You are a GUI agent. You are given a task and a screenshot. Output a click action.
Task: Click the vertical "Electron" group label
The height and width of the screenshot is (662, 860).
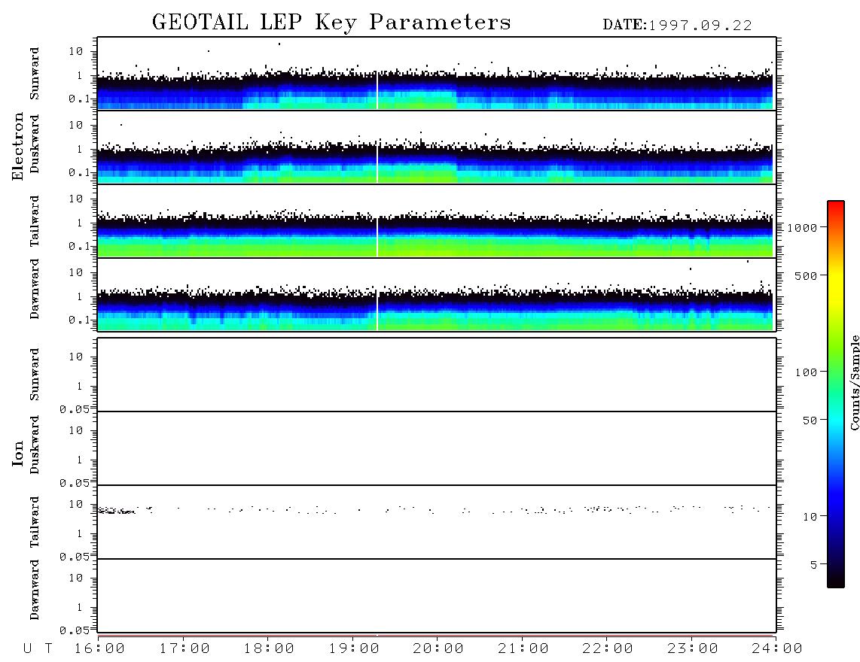[x=17, y=146]
